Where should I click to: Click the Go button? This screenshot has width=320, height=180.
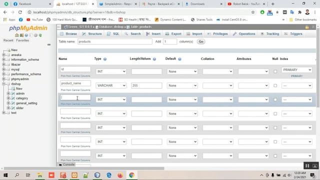point(201,41)
